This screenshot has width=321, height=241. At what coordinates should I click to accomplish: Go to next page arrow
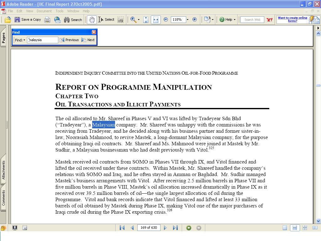165,228
